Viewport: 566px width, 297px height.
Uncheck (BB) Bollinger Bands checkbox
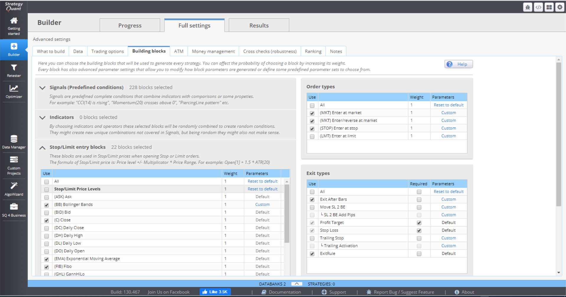point(47,205)
